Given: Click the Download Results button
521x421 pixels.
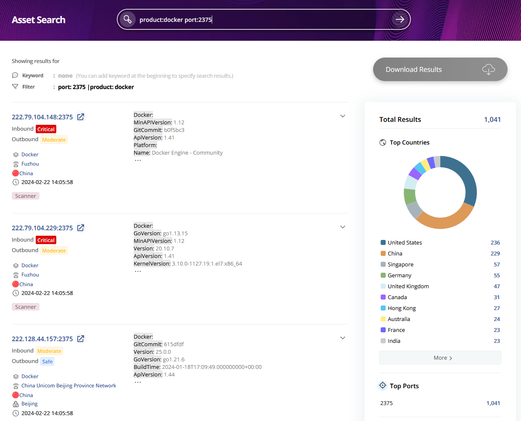Looking at the screenshot, I should tap(440, 69).
